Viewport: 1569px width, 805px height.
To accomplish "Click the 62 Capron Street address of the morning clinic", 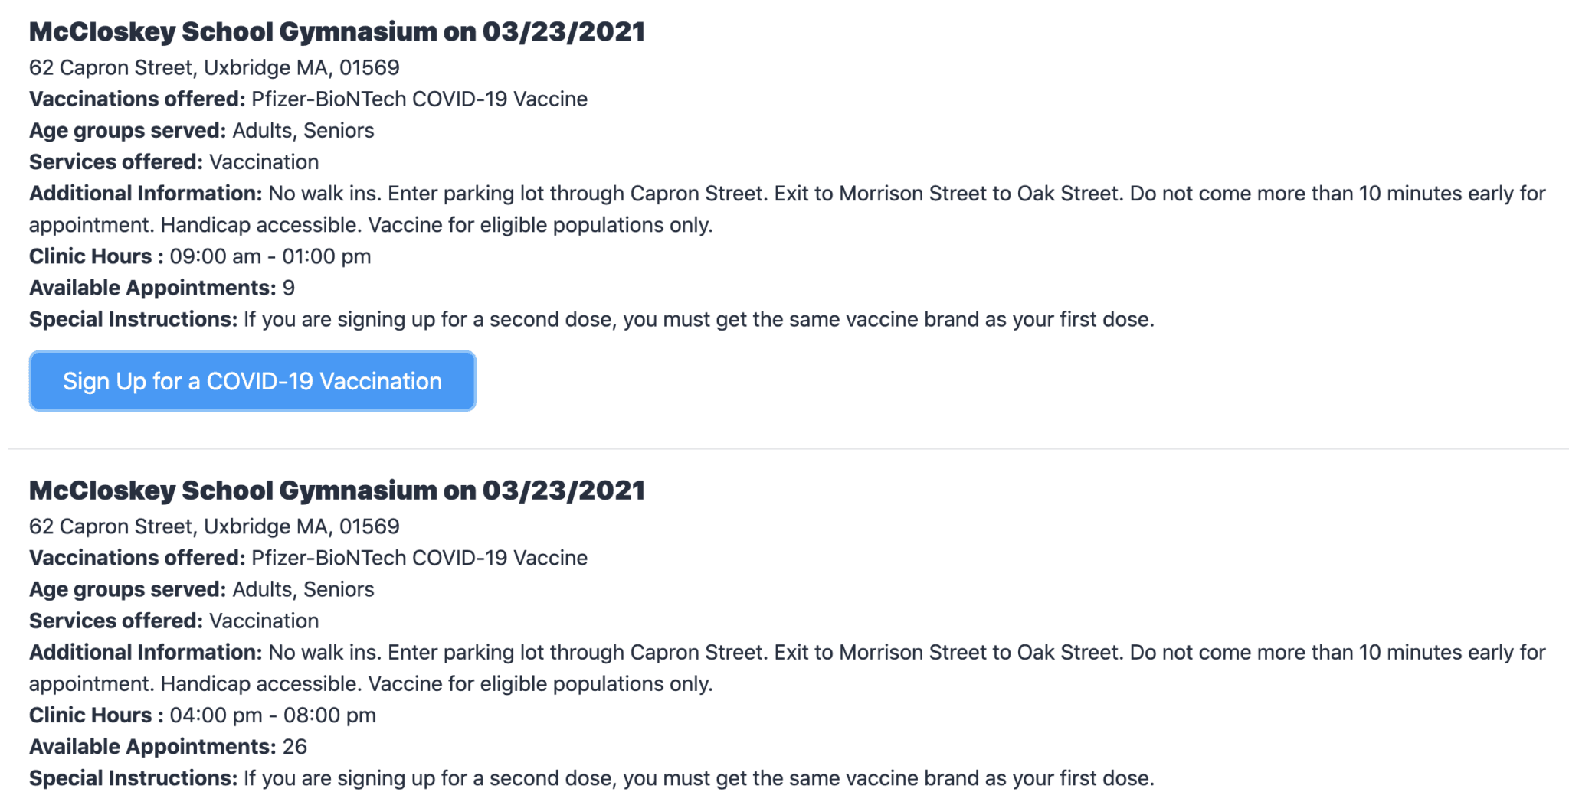I will [214, 68].
